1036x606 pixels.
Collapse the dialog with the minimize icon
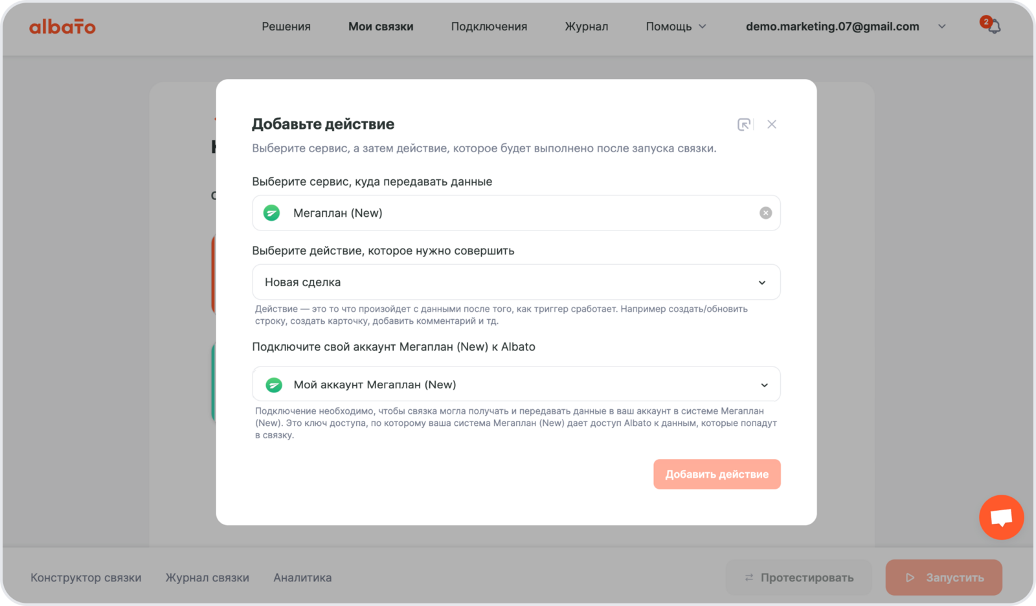click(744, 124)
